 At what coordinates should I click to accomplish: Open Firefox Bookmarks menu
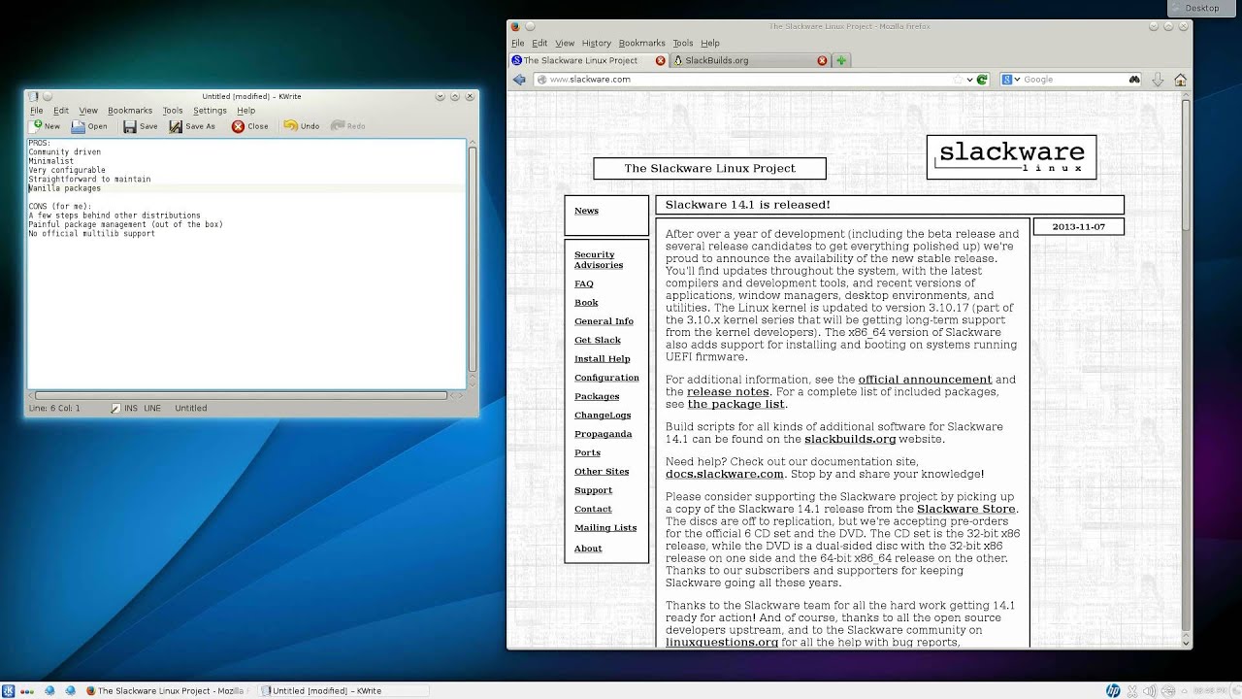pyautogui.click(x=641, y=43)
